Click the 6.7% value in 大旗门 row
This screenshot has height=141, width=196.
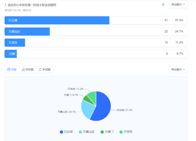tap(180, 54)
